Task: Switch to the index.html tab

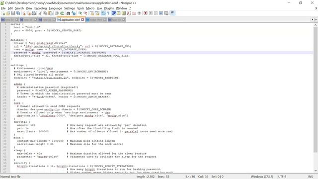Action: tap(96, 20)
